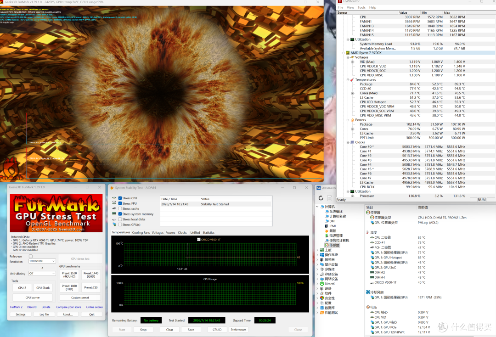Open the File menu in HWMonitor

tap(340, 7)
